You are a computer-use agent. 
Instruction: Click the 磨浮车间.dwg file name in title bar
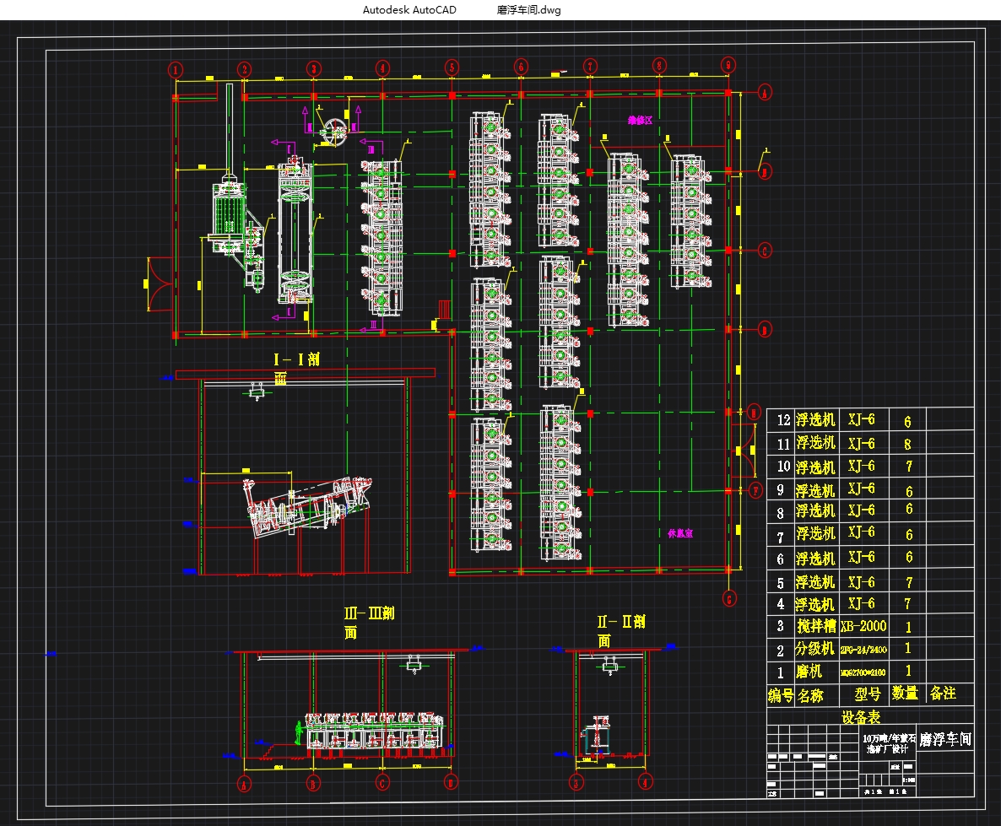pos(528,9)
